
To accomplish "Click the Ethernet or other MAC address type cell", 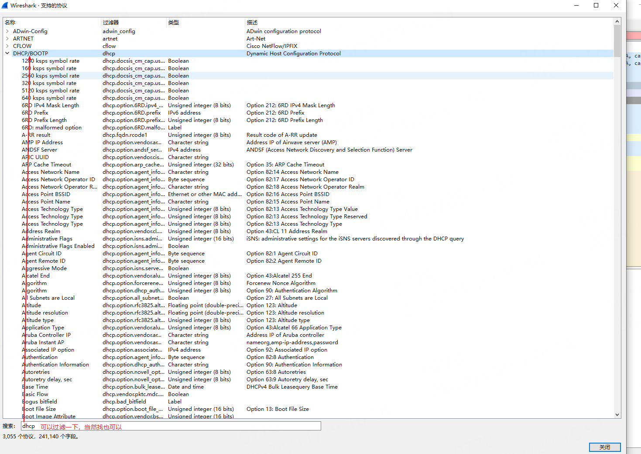I will 205,194.
